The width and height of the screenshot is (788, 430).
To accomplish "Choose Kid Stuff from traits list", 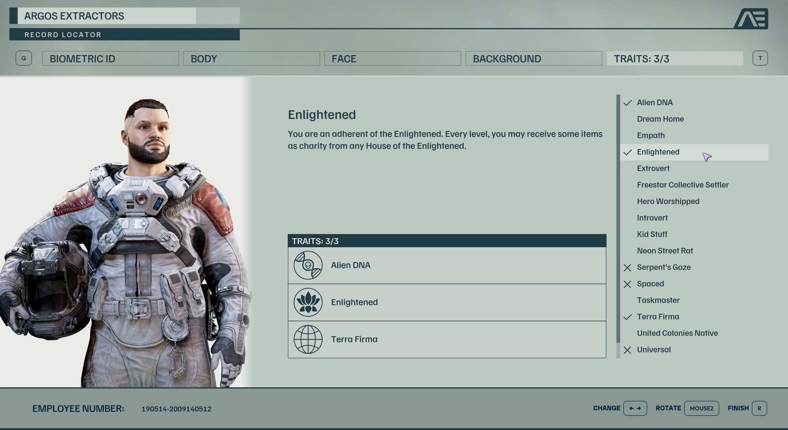I will coord(652,234).
